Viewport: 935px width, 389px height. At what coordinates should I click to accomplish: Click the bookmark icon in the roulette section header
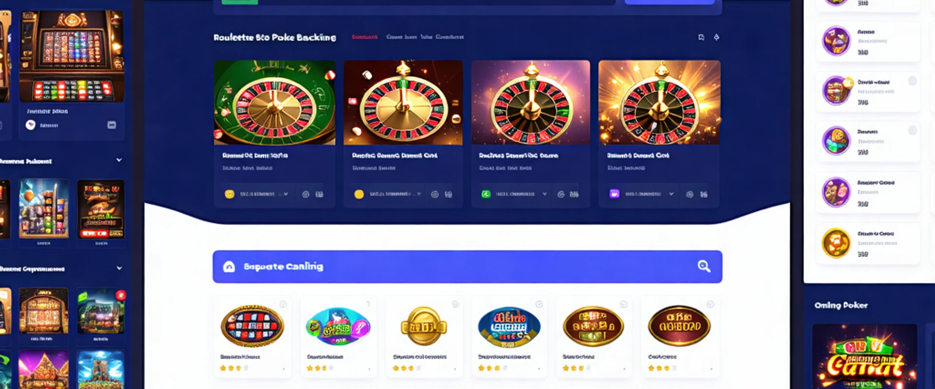point(701,37)
